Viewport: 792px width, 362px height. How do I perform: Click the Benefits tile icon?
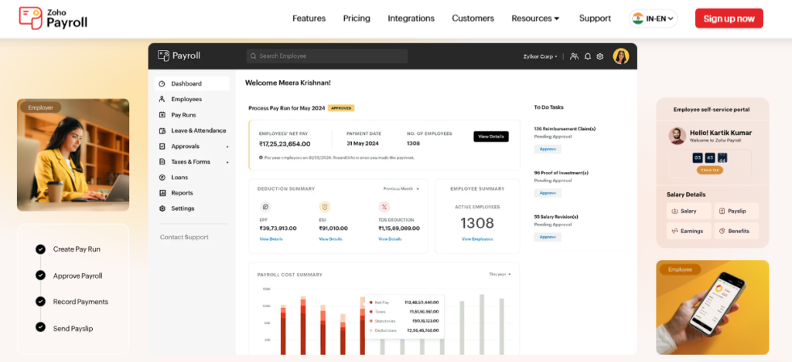click(722, 231)
